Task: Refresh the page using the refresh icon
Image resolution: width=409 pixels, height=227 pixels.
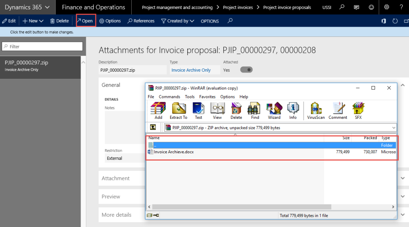Action: (395, 21)
